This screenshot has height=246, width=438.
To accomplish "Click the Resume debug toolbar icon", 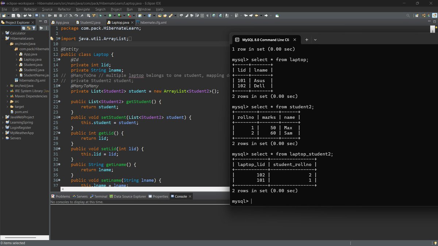I will point(50,15).
